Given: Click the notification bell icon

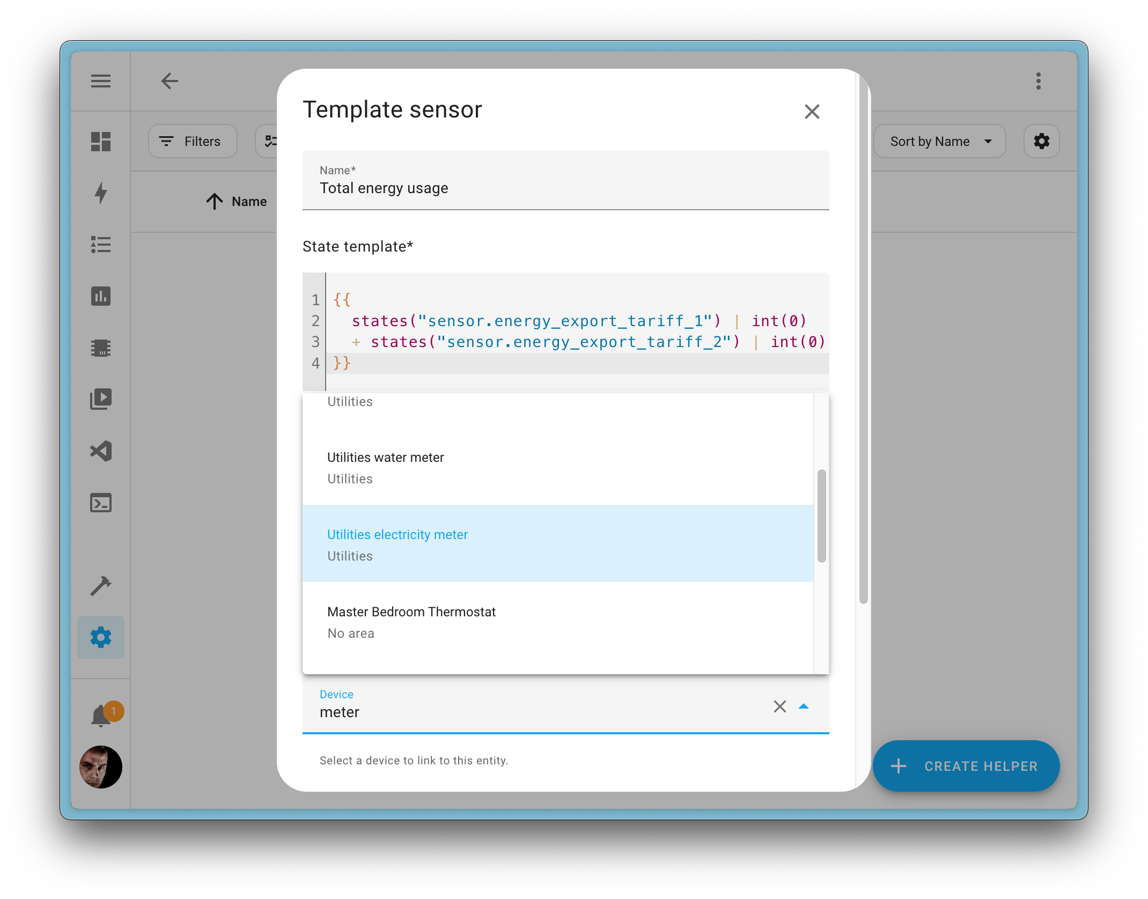Looking at the screenshot, I should point(101,717).
